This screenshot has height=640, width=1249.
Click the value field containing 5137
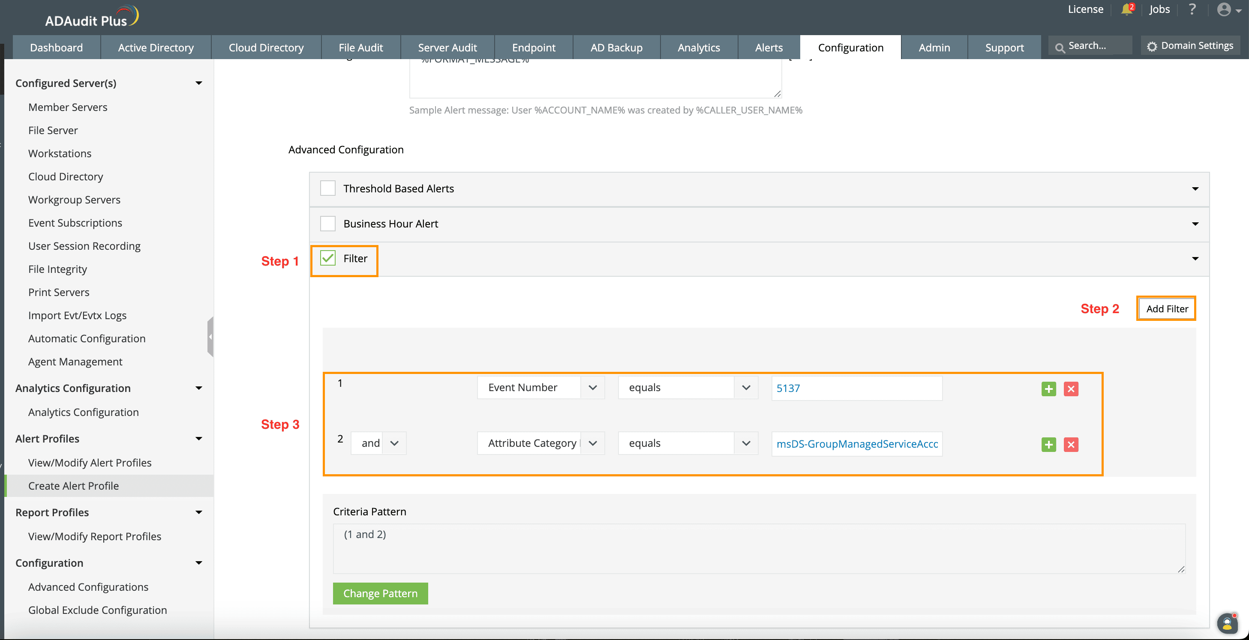856,389
